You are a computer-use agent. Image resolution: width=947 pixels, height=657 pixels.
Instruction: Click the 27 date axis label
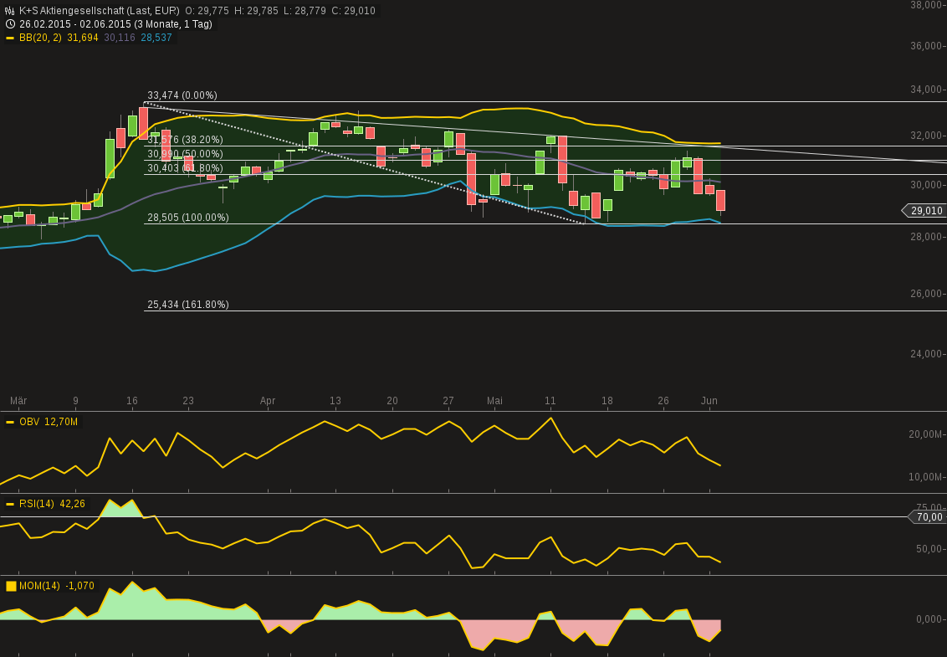tap(448, 401)
